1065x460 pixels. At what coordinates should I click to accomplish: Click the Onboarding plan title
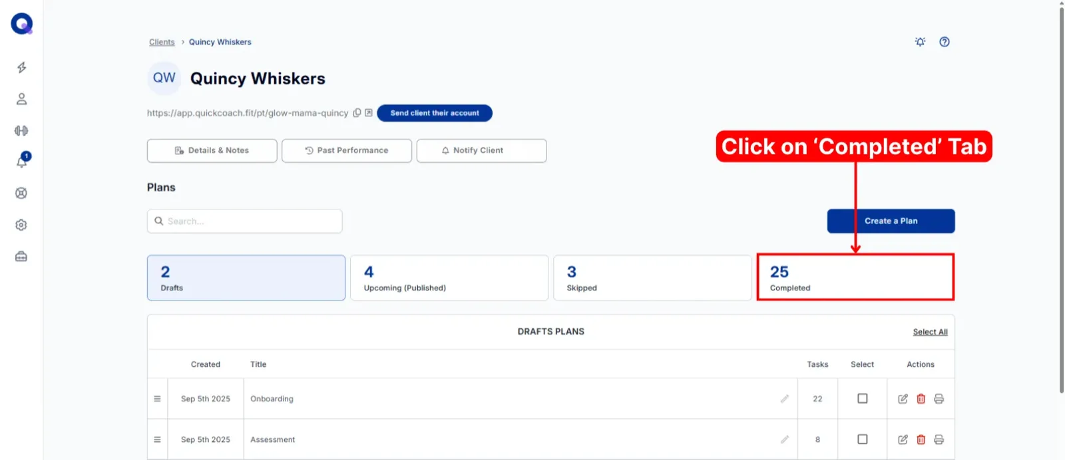point(272,399)
